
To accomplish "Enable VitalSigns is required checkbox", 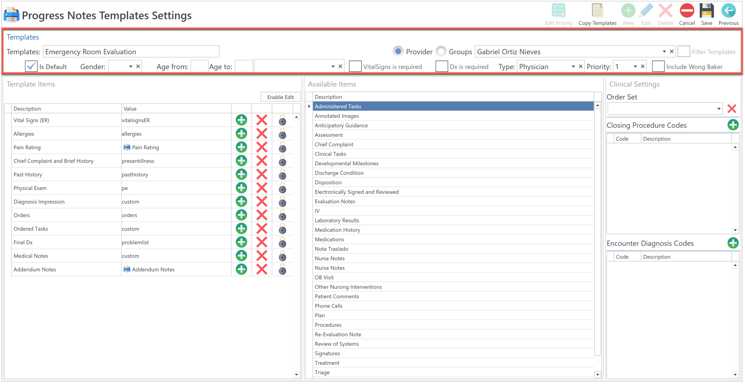I will coord(355,66).
